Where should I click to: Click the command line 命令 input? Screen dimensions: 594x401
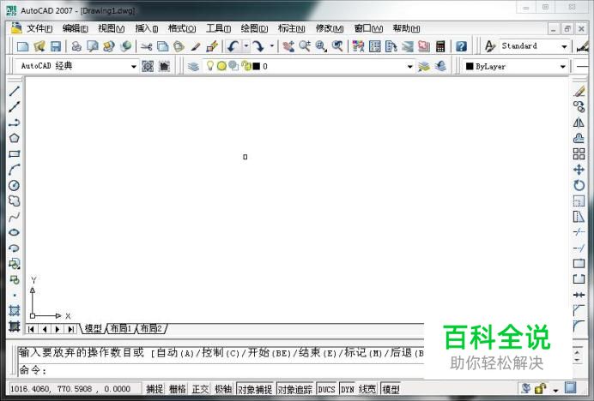point(221,370)
